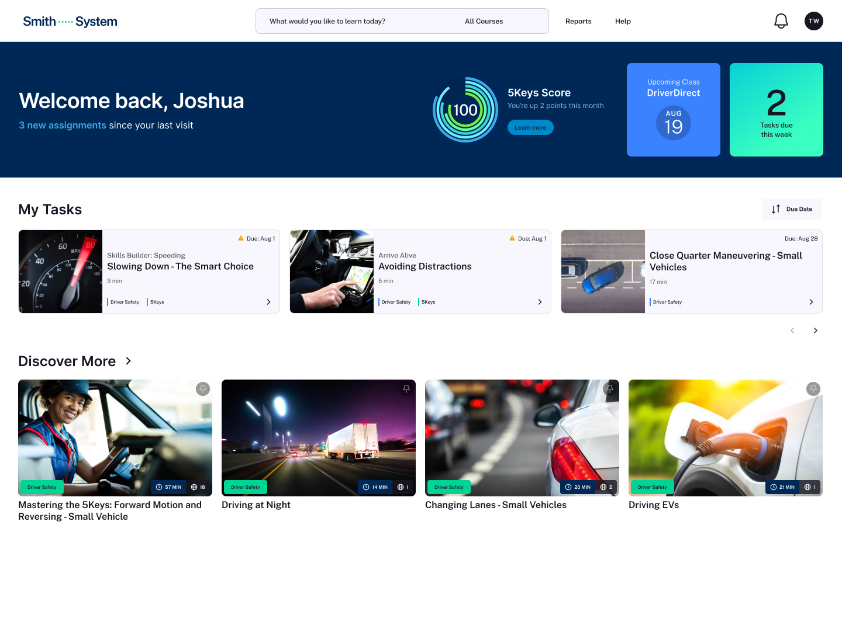This screenshot has height=626, width=842.
Task: Toggle the pin on Driving at Night card
Action: (406, 388)
